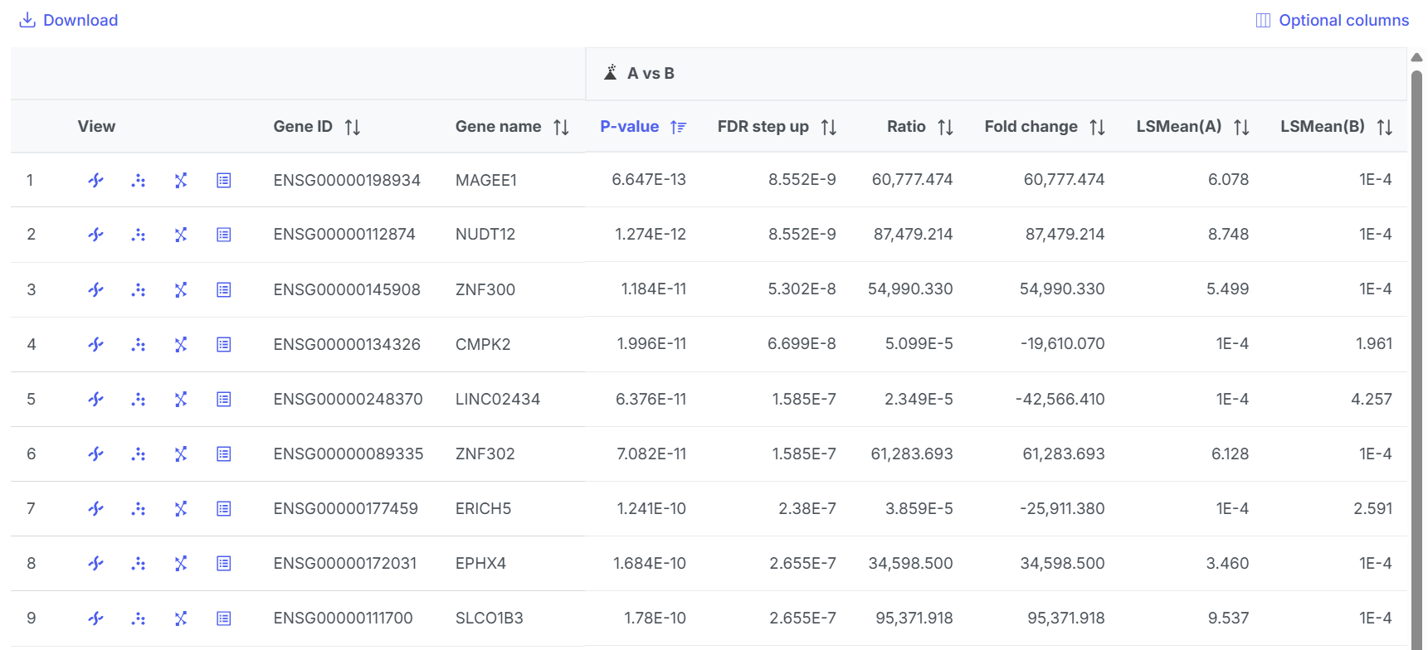Show the dot plot for ZNF300
Image resolution: width=1428 pixels, height=650 pixels.
tap(139, 289)
